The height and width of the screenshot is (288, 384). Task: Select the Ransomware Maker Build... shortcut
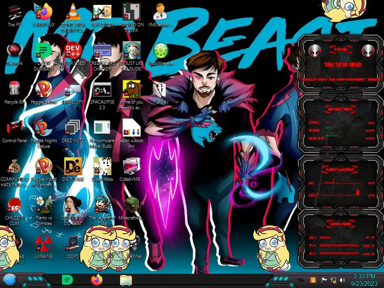(102, 134)
